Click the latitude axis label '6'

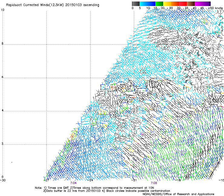tap(2, 77)
